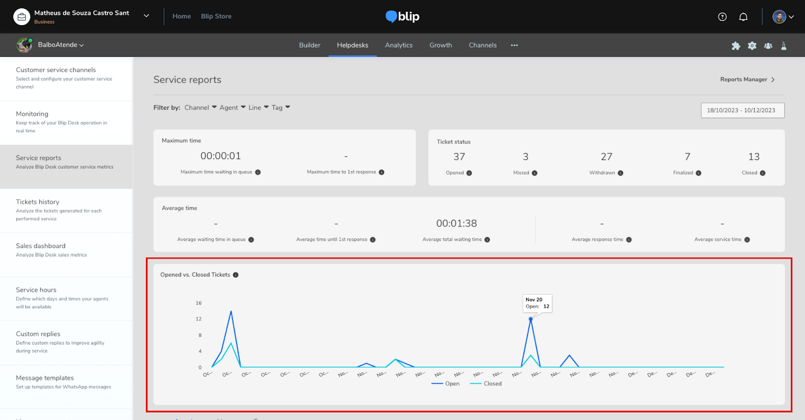This screenshot has width=805, height=420.
Task: Open the BalboAtende bot selector dropdown
Action: tap(60, 45)
